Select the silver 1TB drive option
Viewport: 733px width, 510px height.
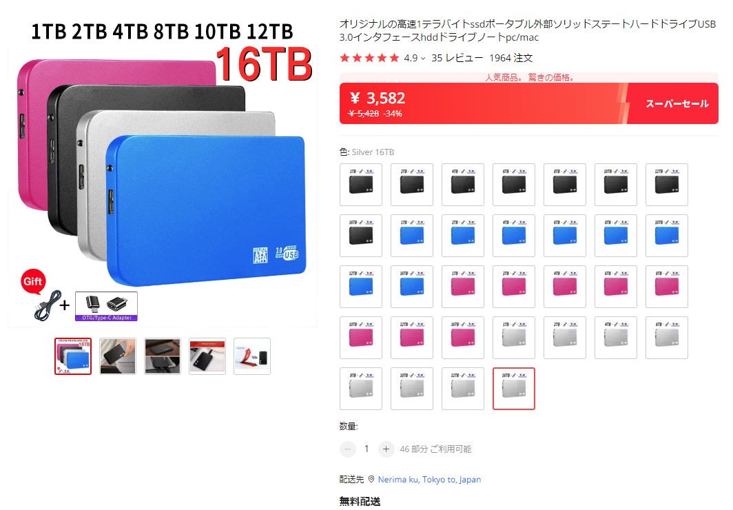click(x=514, y=338)
